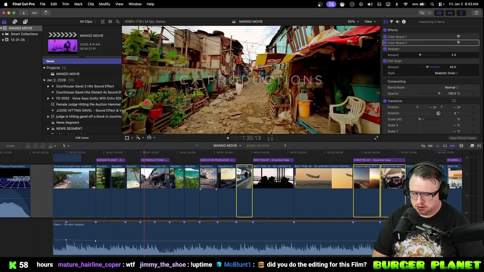
Task: Open Color Board 1 color controls icon
Action: coord(459,37)
